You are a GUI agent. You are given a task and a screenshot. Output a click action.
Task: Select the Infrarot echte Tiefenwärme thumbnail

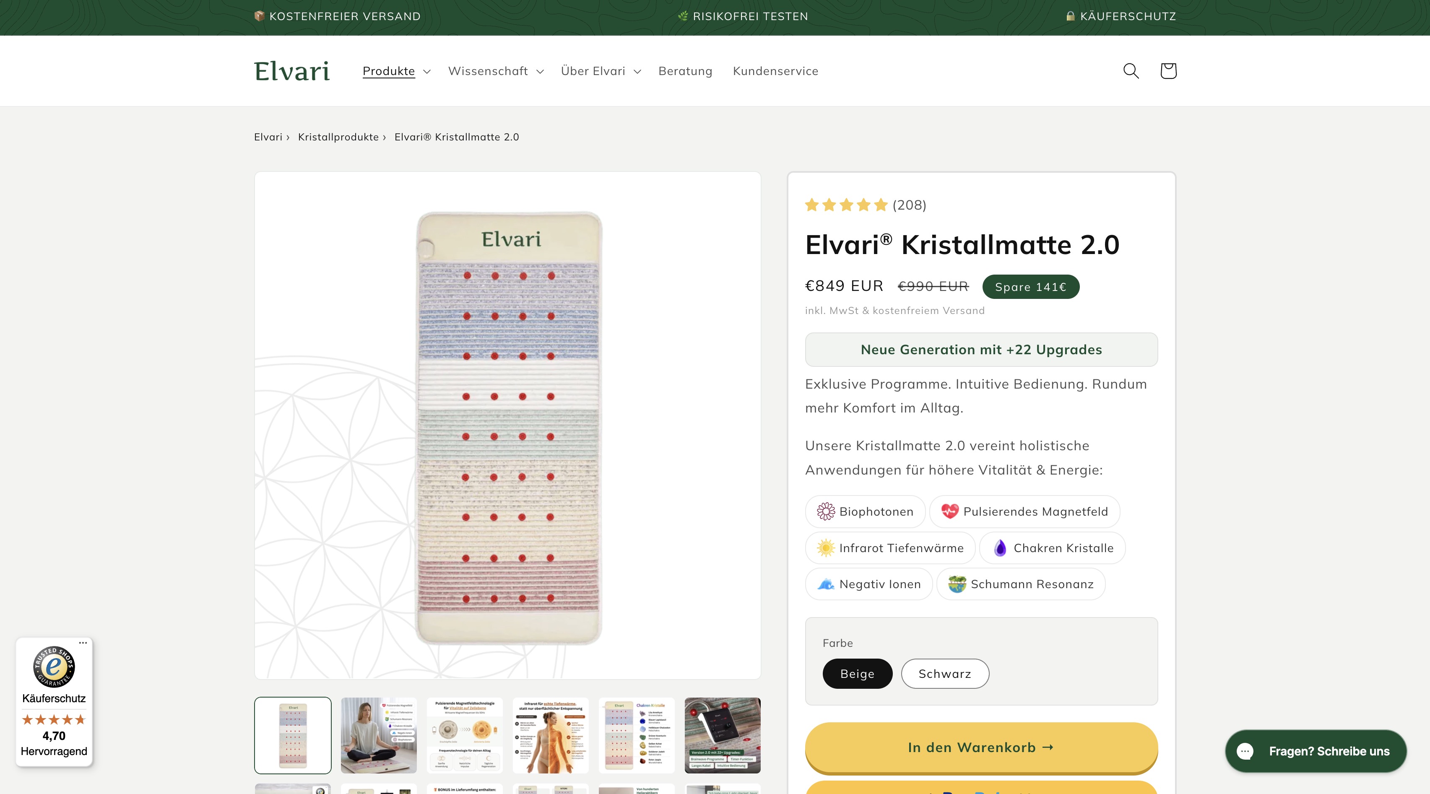point(551,736)
